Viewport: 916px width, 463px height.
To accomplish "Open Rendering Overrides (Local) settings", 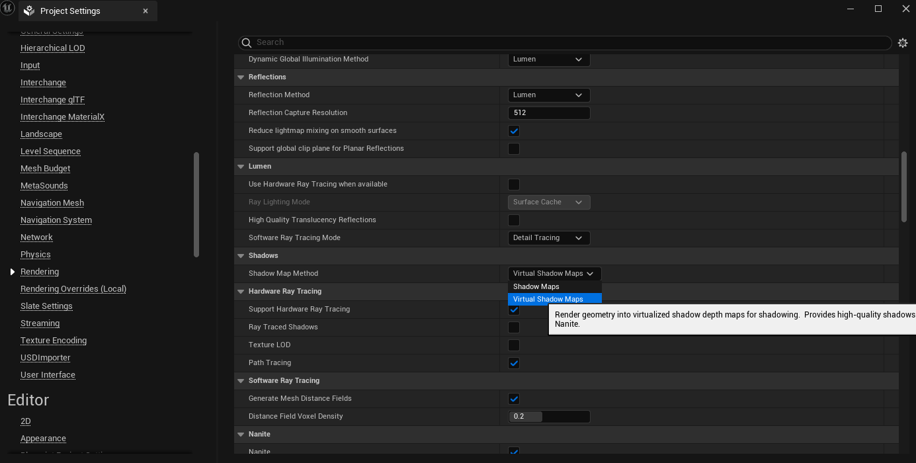I will click(x=73, y=289).
